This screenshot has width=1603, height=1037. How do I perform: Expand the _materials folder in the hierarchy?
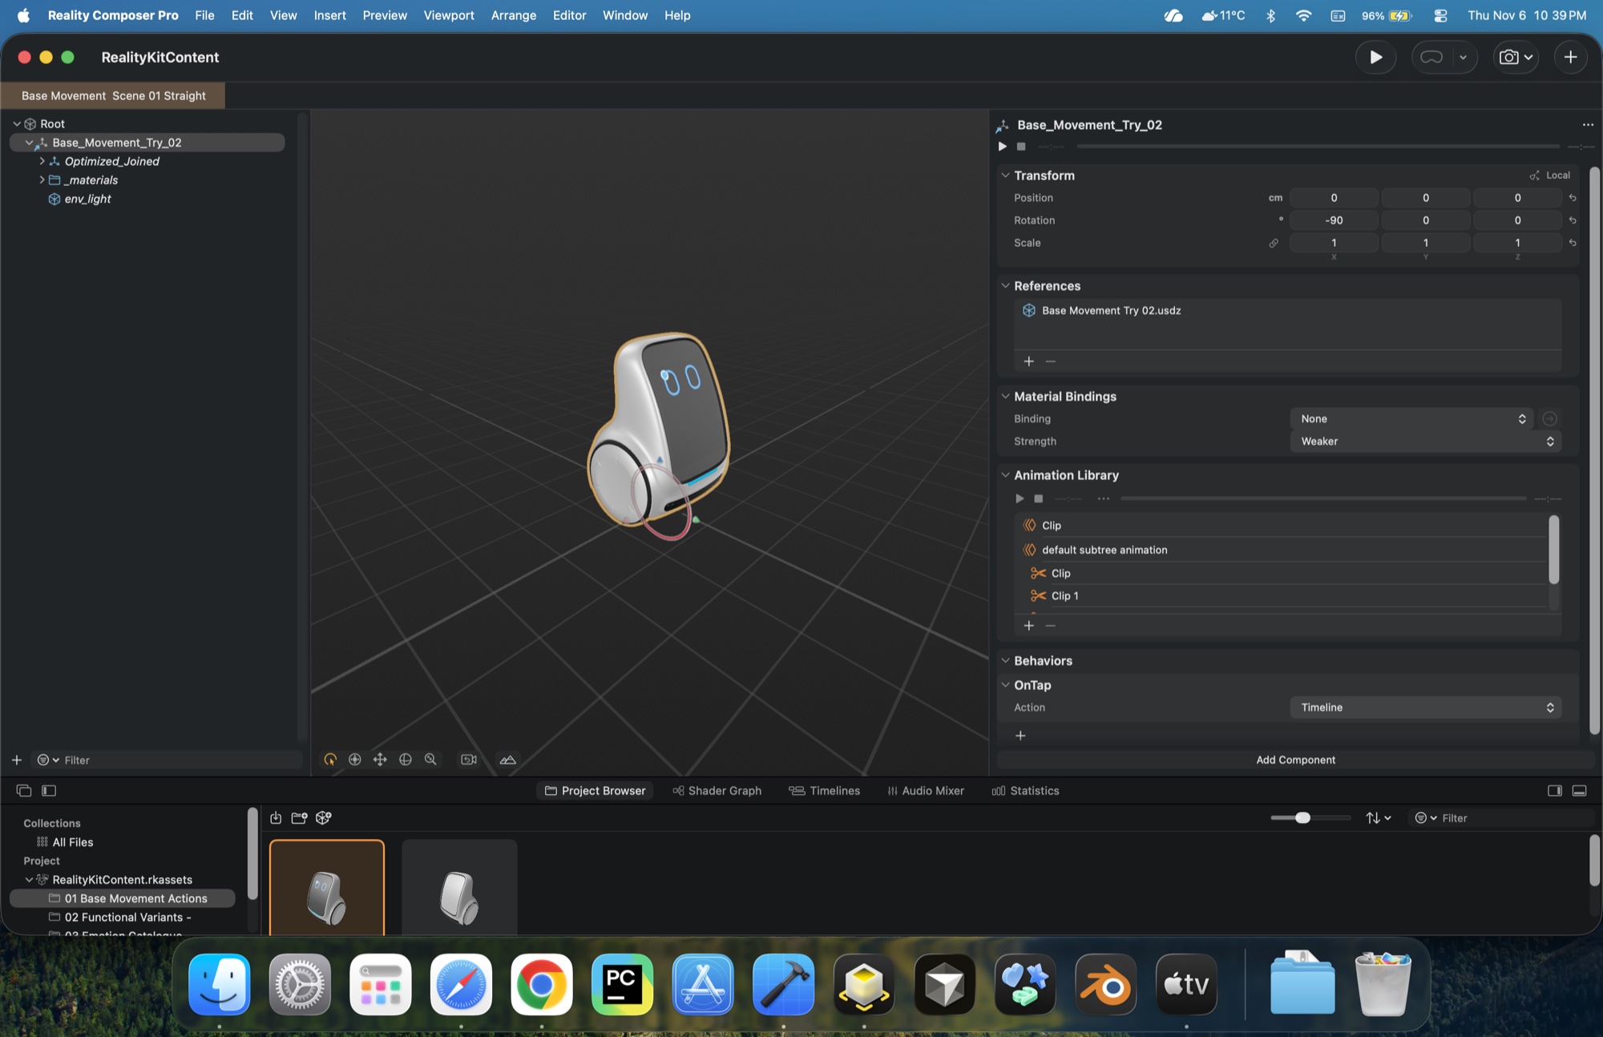[42, 180]
